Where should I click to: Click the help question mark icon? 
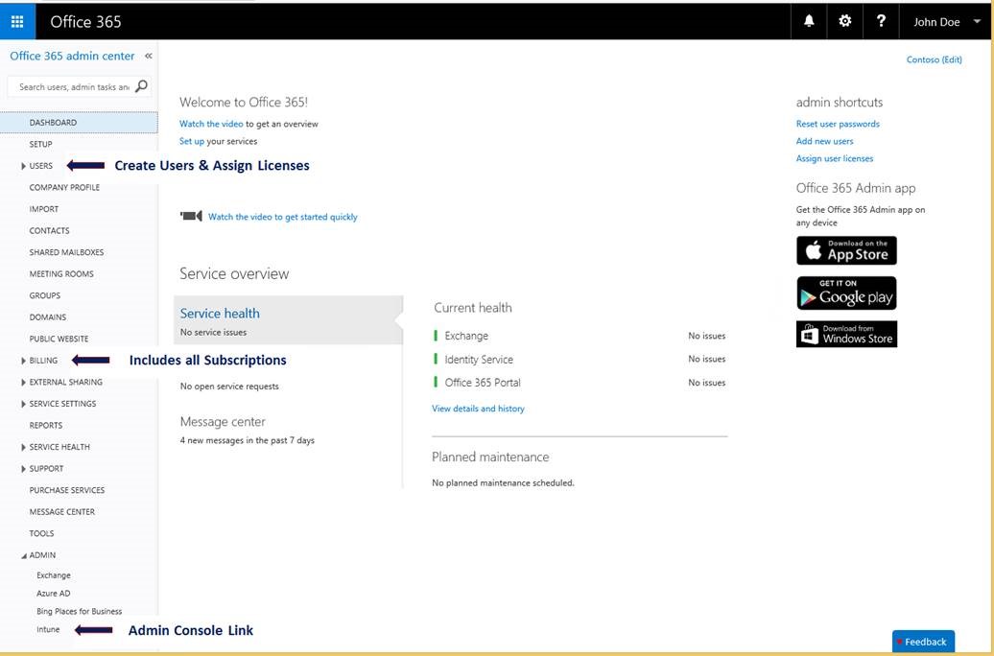tap(881, 21)
